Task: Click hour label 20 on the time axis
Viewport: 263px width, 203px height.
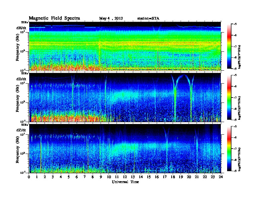Action: pos(189,177)
